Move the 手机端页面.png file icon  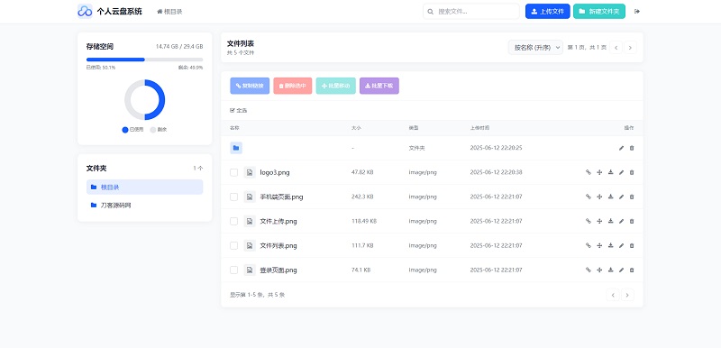599,197
